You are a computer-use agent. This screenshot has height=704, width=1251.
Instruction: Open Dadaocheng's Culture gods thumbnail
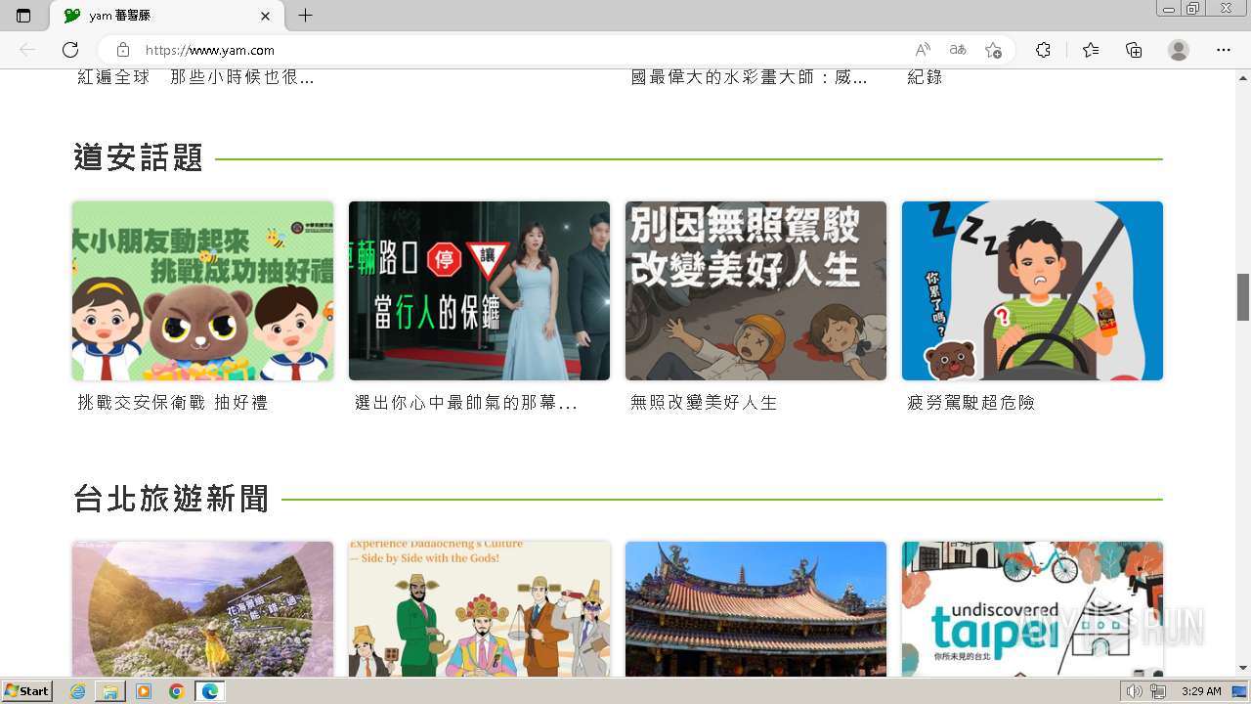479,608
